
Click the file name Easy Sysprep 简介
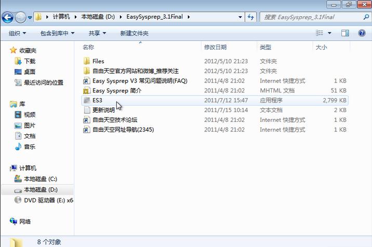[x=117, y=91]
